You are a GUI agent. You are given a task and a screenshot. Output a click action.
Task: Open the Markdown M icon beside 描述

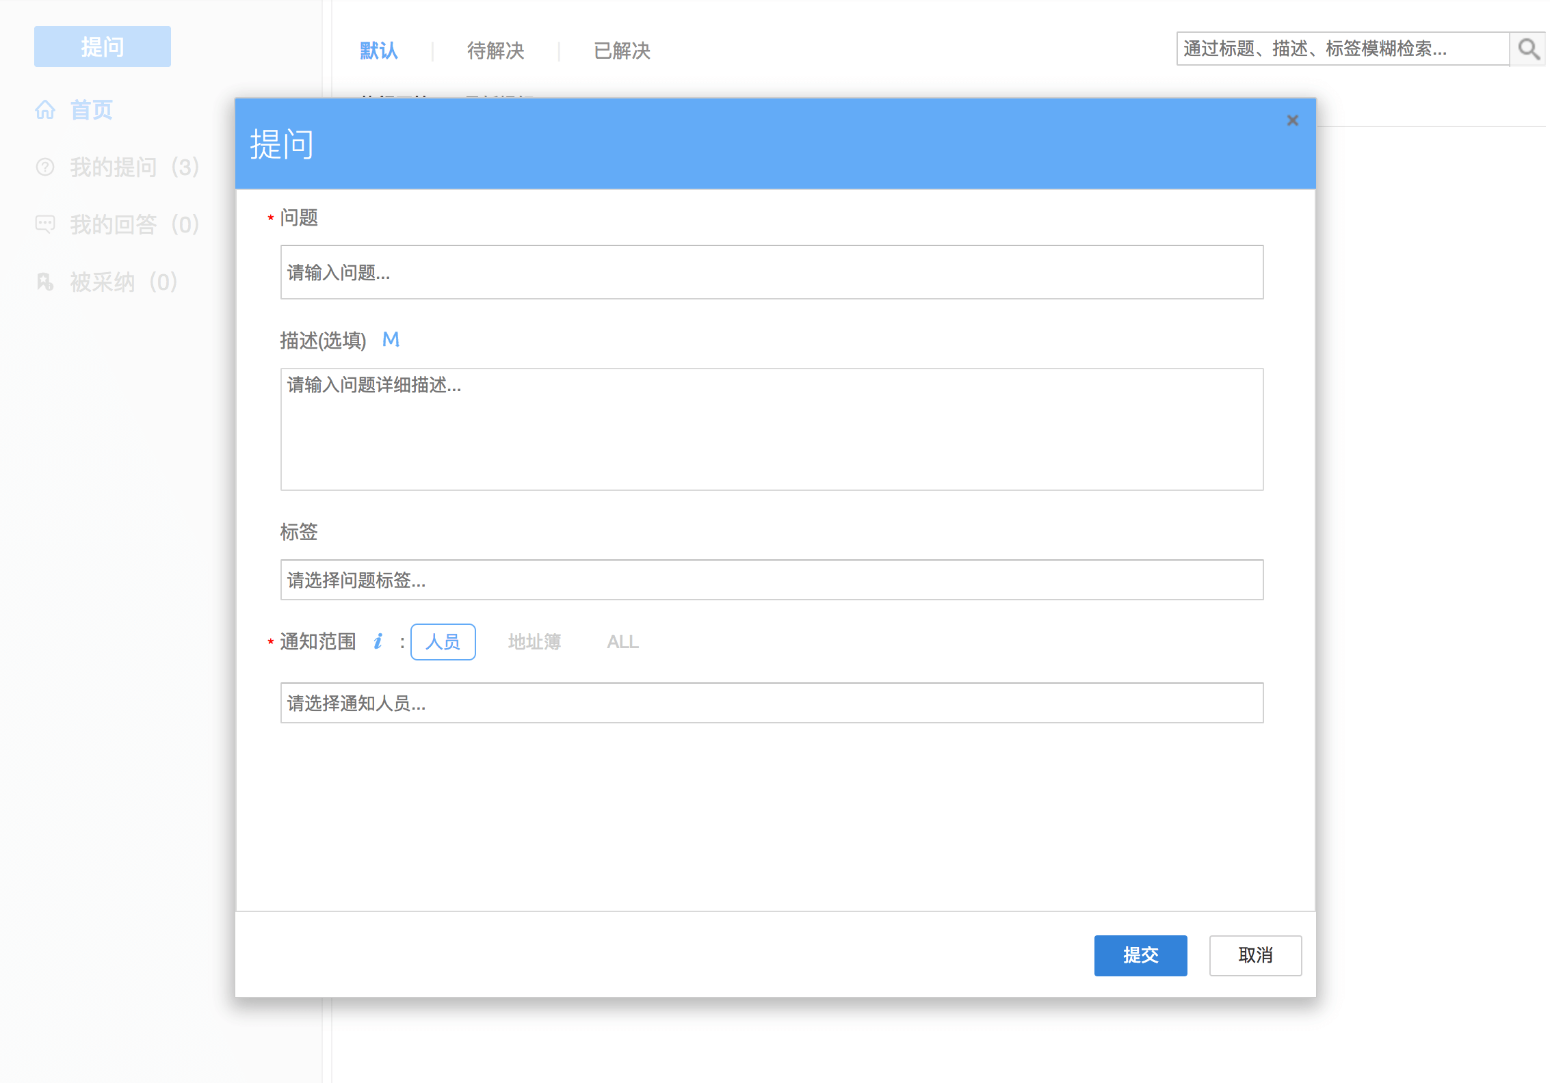click(x=391, y=339)
